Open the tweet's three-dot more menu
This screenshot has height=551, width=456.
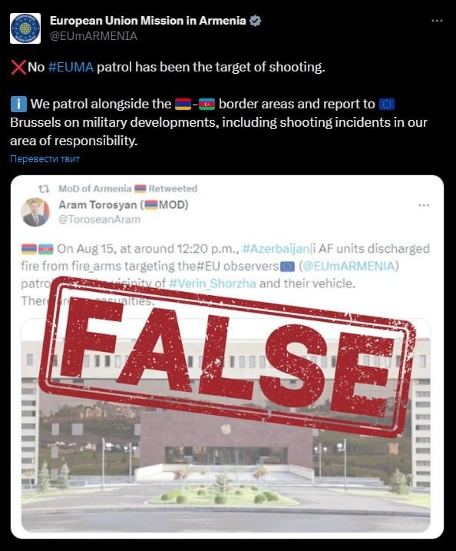437,21
